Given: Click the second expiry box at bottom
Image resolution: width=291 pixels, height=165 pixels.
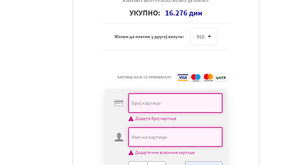Looking at the screenshot, I should coord(156,163).
